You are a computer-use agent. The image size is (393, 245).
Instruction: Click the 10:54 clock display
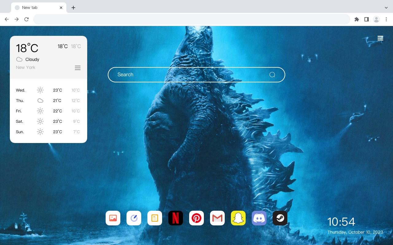341,222
